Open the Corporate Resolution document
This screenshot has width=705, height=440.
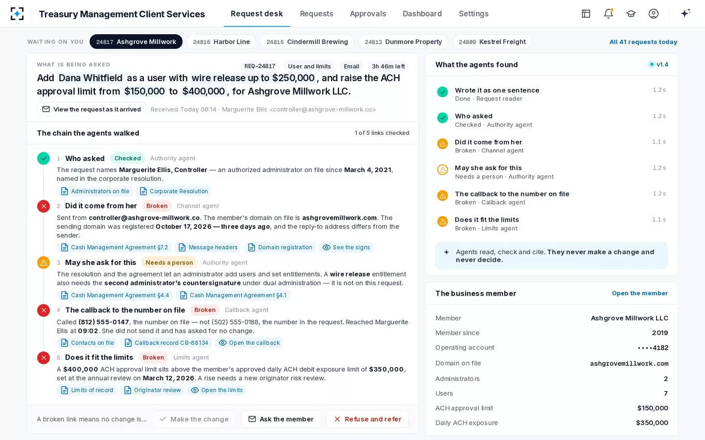tap(174, 191)
